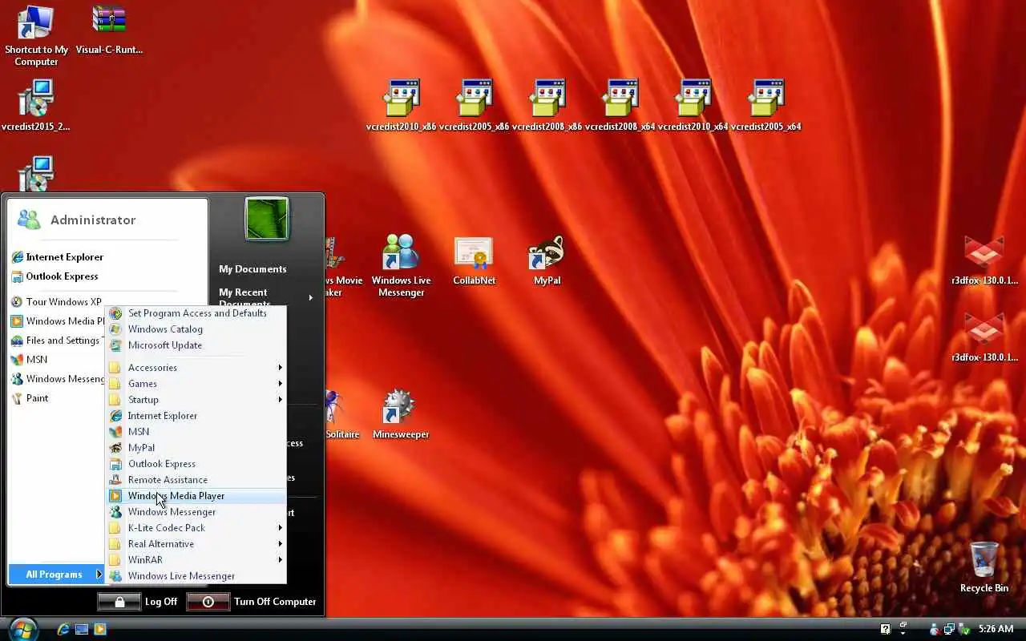The width and height of the screenshot is (1026, 641).
Task: Open Windows Live Messenger desktop shortcut
Action: [x=401, y=266]
